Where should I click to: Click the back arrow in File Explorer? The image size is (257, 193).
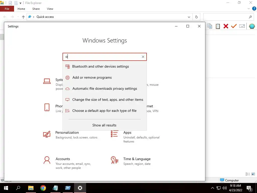tap(5, 17)
